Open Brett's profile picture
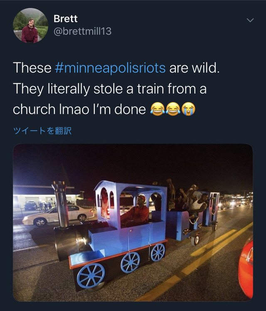Screen dimensions: 266x311 tap(30, 26)
